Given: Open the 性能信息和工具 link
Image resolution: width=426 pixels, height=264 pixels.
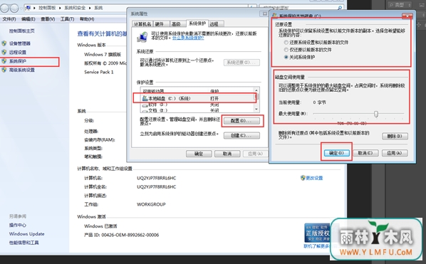Looking at the screenshot, I should pyautogui.click(x=24, y=243).
